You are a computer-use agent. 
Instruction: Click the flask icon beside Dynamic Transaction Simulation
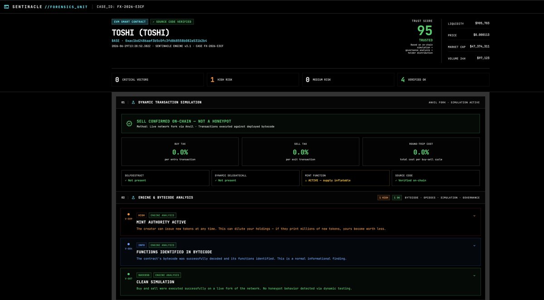pos(133,103)
